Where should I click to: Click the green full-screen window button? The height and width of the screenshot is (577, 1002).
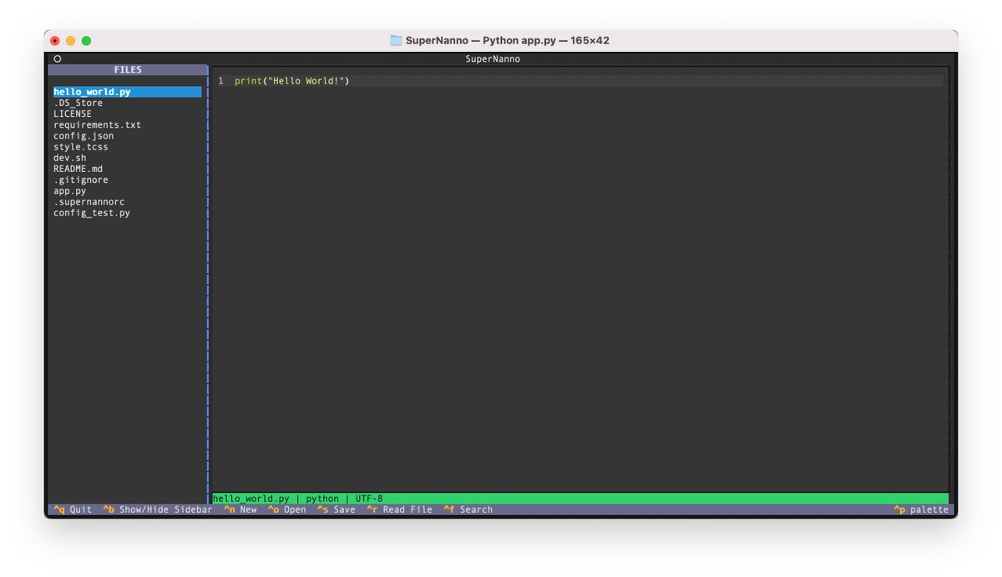(x=86, y=40)
